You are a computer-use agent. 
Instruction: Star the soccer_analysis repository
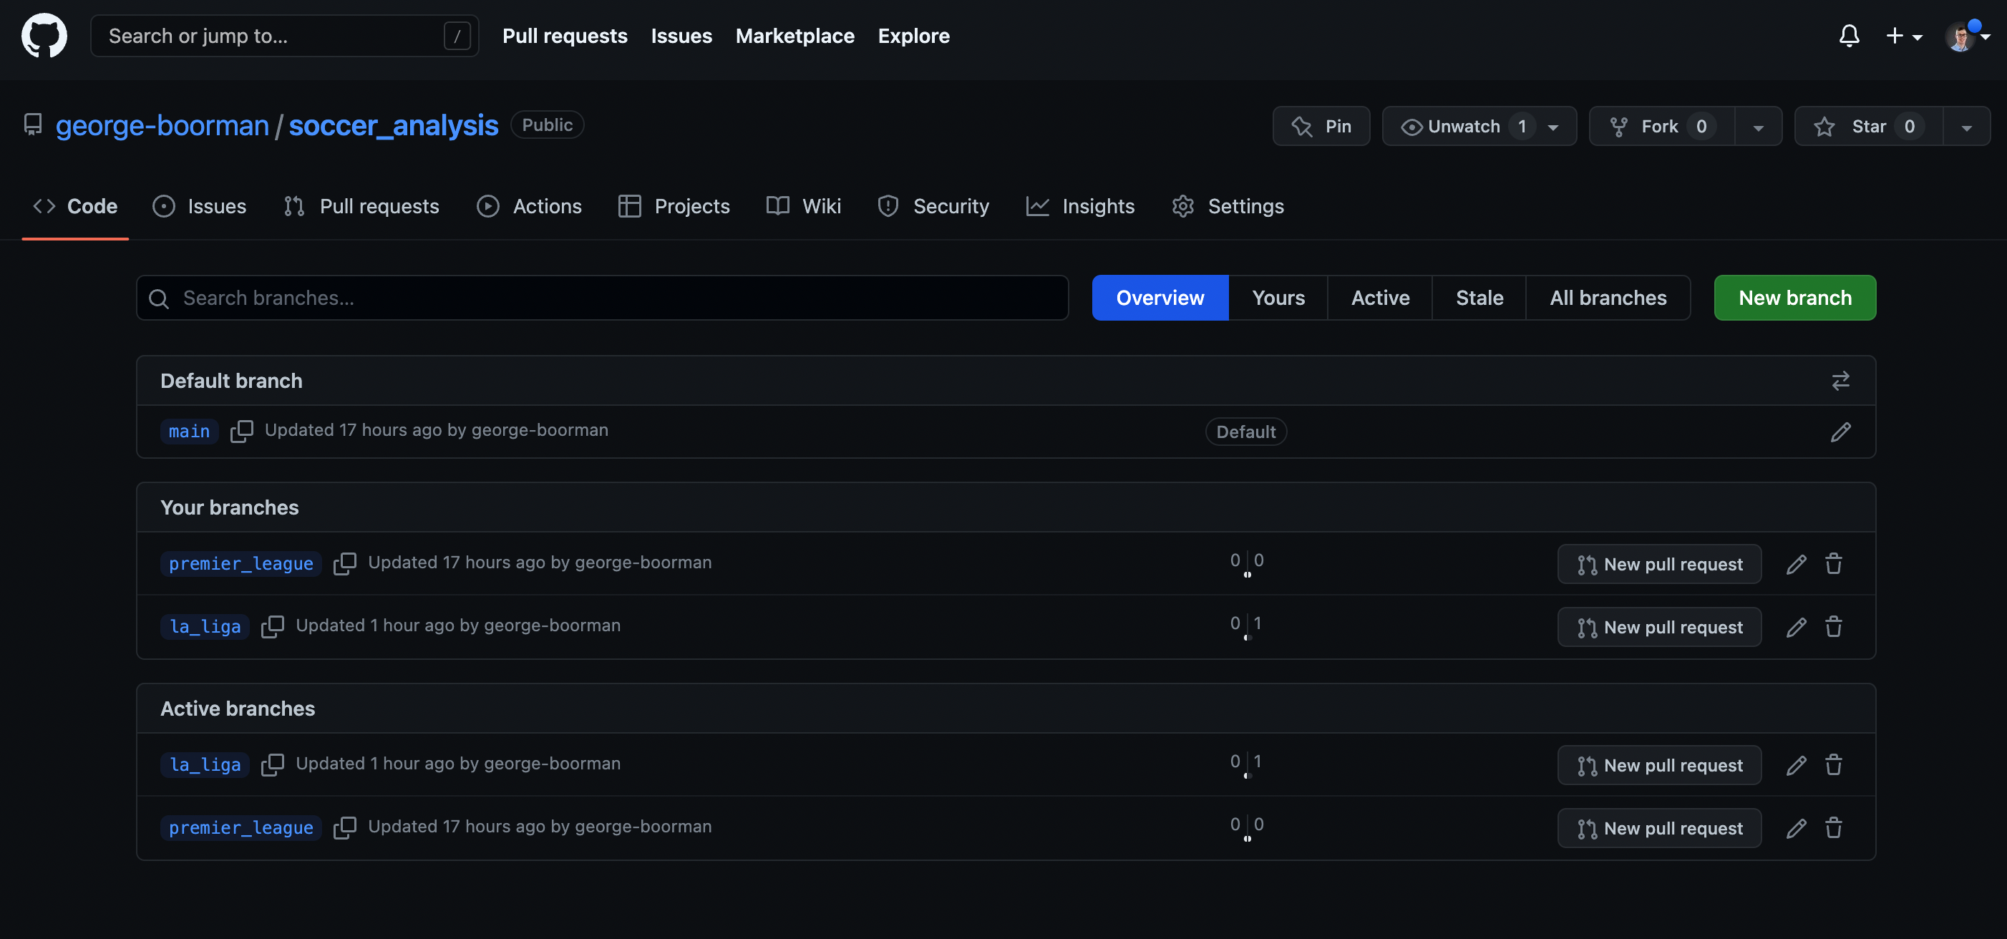(x=1867, y=126)
